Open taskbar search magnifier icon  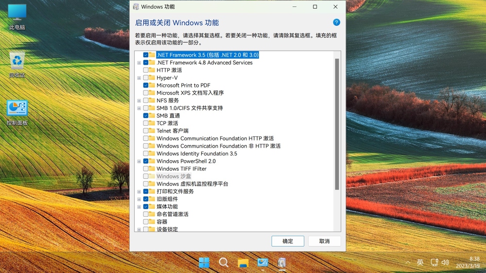(224, 263)
